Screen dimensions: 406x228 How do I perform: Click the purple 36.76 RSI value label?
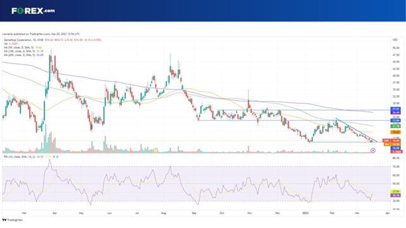[x=396, y=195]
